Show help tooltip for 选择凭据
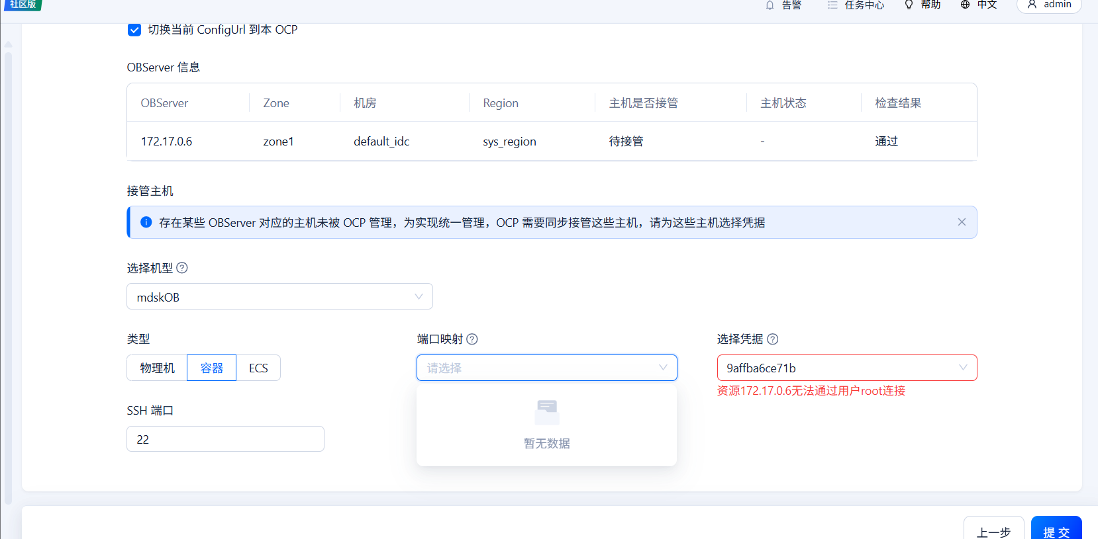Screen dimensions: 1098x539 click(773, 339)
